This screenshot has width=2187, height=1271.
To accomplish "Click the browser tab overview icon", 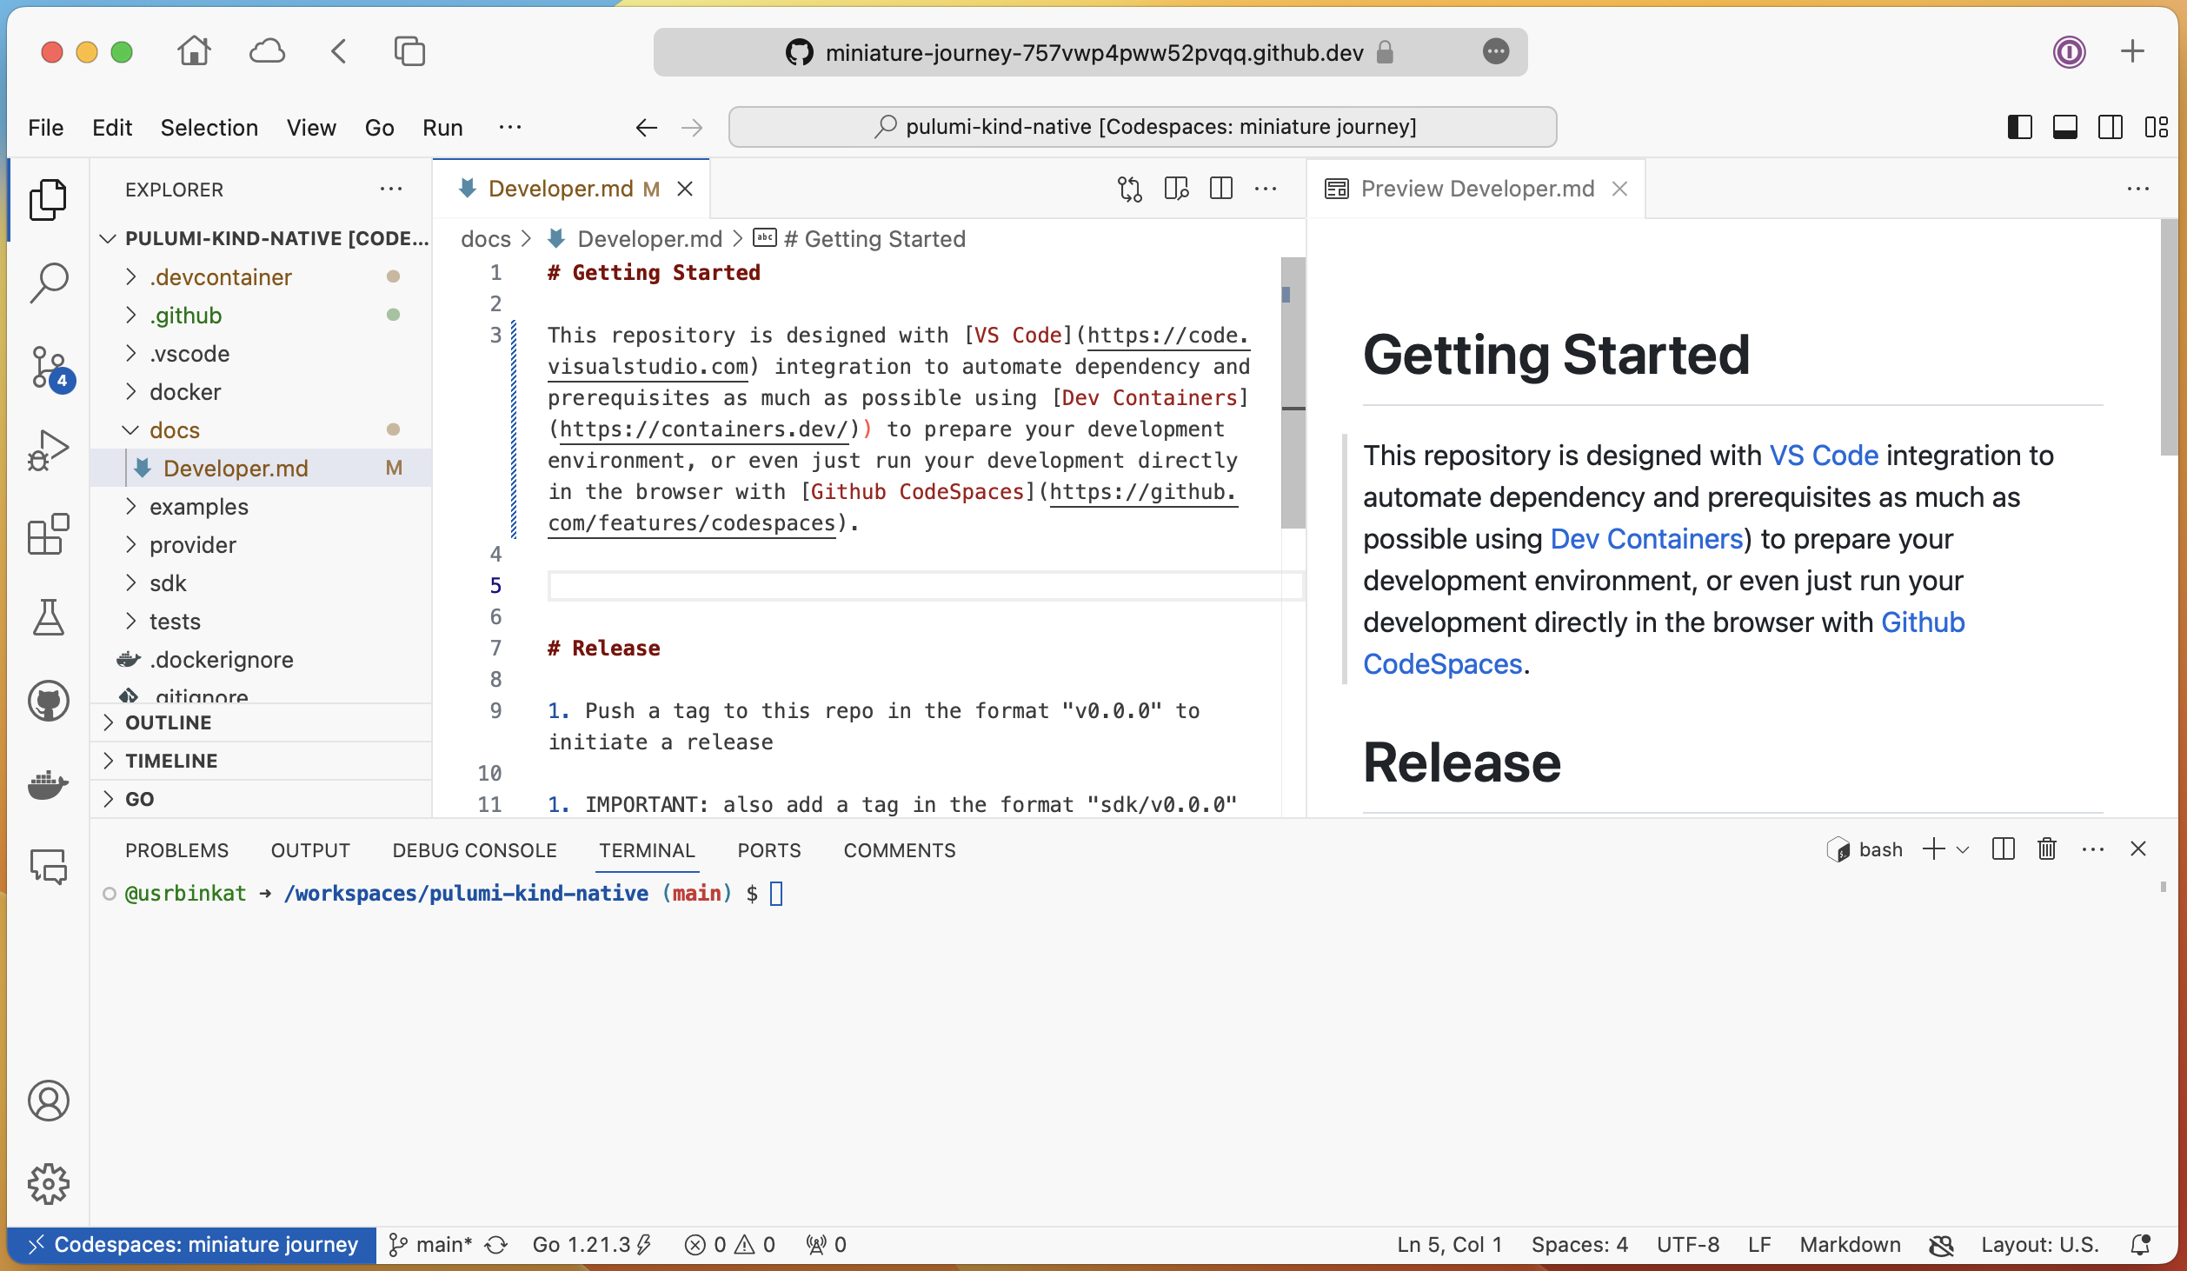I will pos(409,51).
